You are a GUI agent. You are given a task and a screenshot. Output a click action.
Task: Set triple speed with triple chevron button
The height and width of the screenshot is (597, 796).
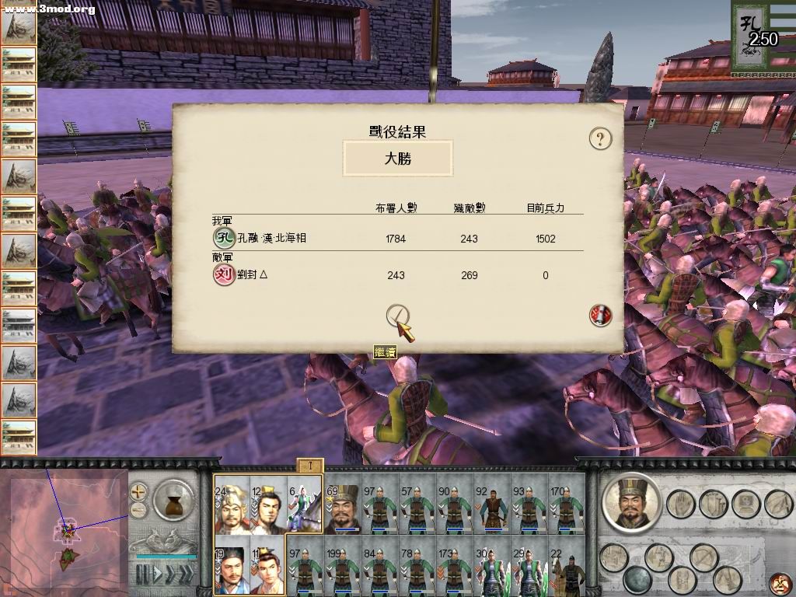pos(187,574)
